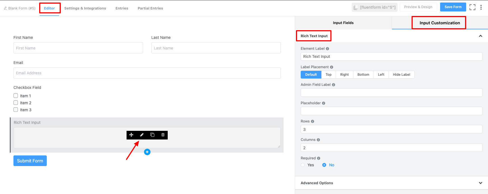Click the move field drag icon

[x=131, y=135]
